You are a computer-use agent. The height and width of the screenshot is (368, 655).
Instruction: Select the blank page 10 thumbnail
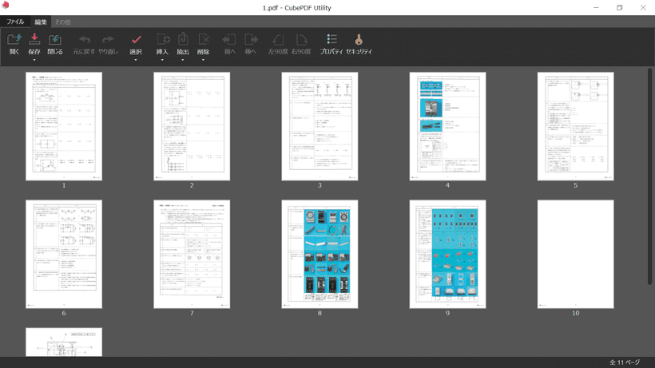(x=576, y=254)
